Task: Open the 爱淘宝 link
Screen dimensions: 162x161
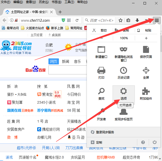Action: click(45, 94)
